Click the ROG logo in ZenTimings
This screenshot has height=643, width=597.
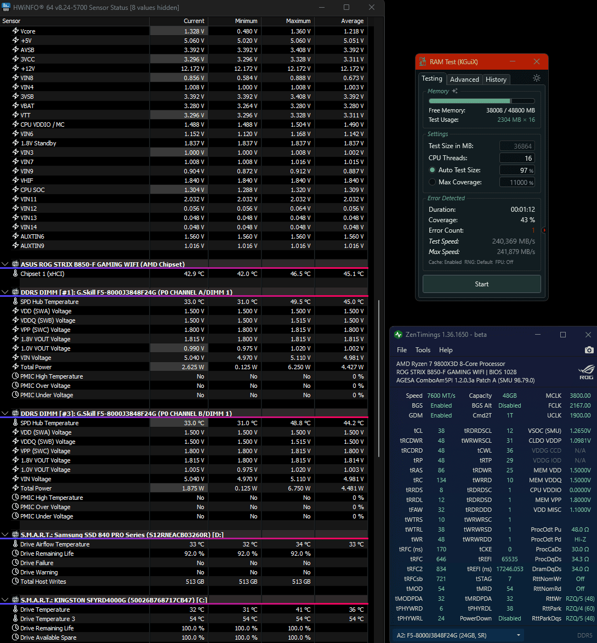(586, 372)
